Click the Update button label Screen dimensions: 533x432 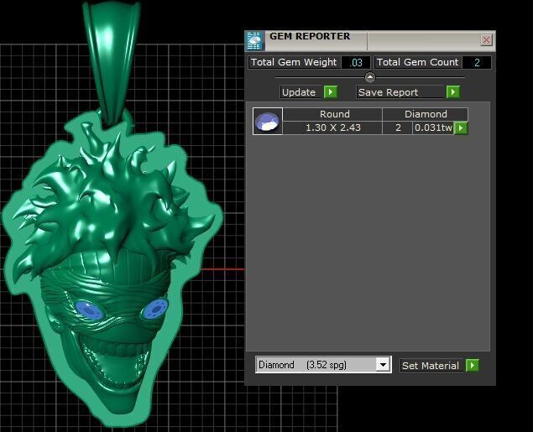[299, 92]
